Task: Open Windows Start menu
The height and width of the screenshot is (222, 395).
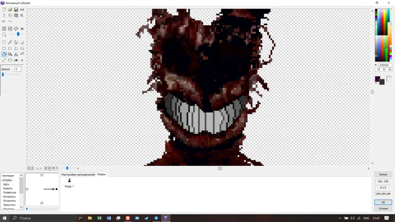Action: [4, 218]
